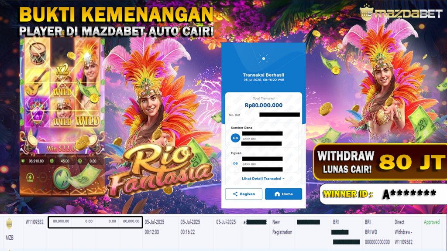The width and height of the screenshot is (447, 251).
Task: Click the Approved status label
Action: pyautogui.click(x=432, y=222)
